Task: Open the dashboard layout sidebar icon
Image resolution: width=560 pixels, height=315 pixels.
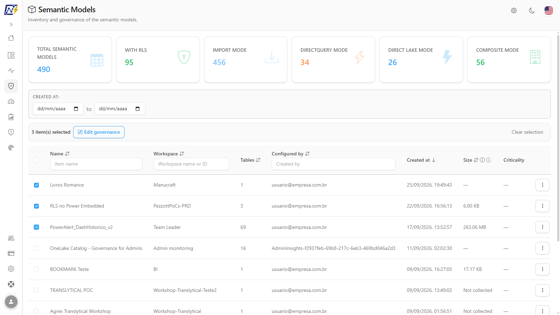Action: 11,55
